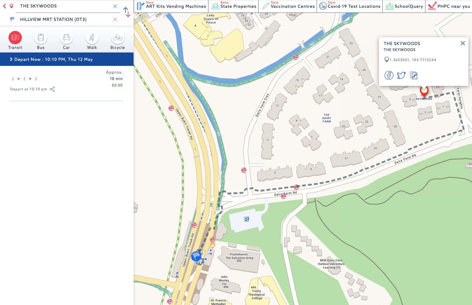Click MOE Dairy Farm Outdoor Adventure label
The image size is (472, 305).
click(x=331, y=264)
